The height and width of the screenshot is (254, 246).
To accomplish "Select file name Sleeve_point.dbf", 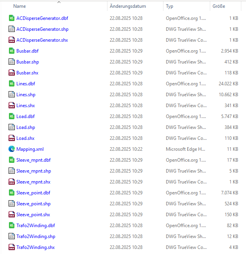I will coord(33,193).
